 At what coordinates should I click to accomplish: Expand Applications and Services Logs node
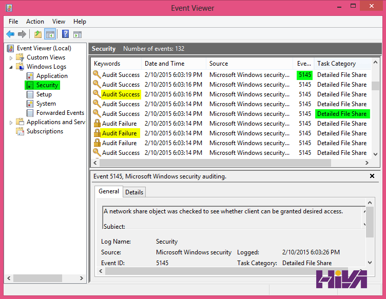[11, 123]
